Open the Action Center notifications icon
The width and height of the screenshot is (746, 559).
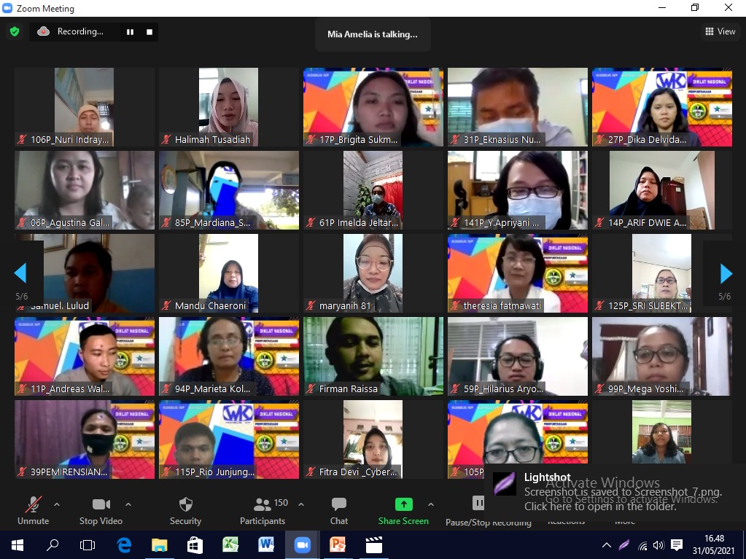coord(677,545)
